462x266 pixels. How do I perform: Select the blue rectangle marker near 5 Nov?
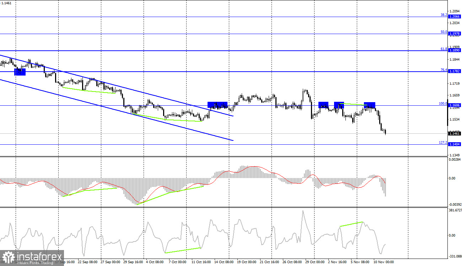tap(370, 105)
